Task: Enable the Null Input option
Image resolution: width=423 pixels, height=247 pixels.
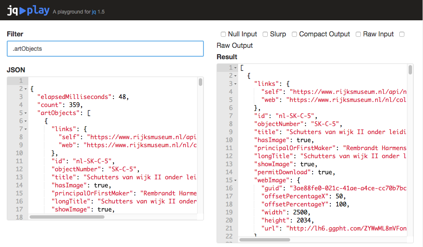Action: click(x=223, y=34)
